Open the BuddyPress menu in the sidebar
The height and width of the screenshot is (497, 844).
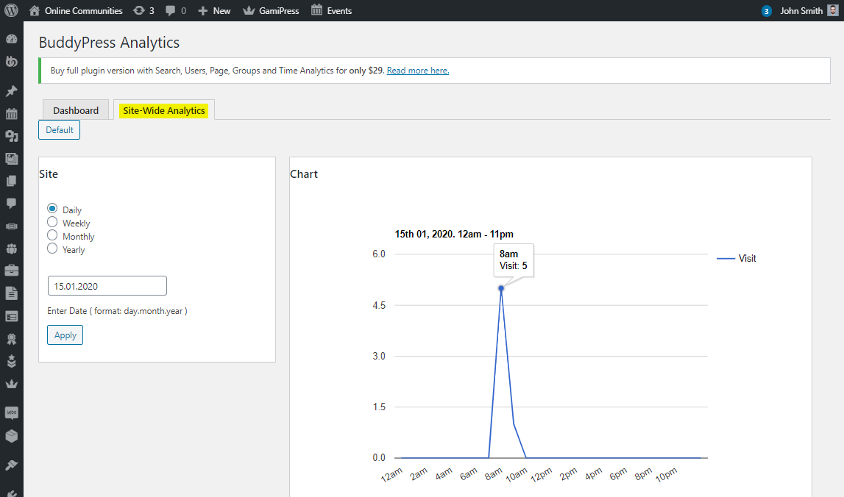[x=11, y=62]
